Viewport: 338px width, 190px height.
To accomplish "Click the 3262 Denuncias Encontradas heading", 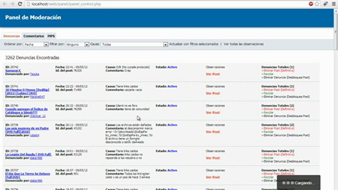I will [x=32, y=58].
